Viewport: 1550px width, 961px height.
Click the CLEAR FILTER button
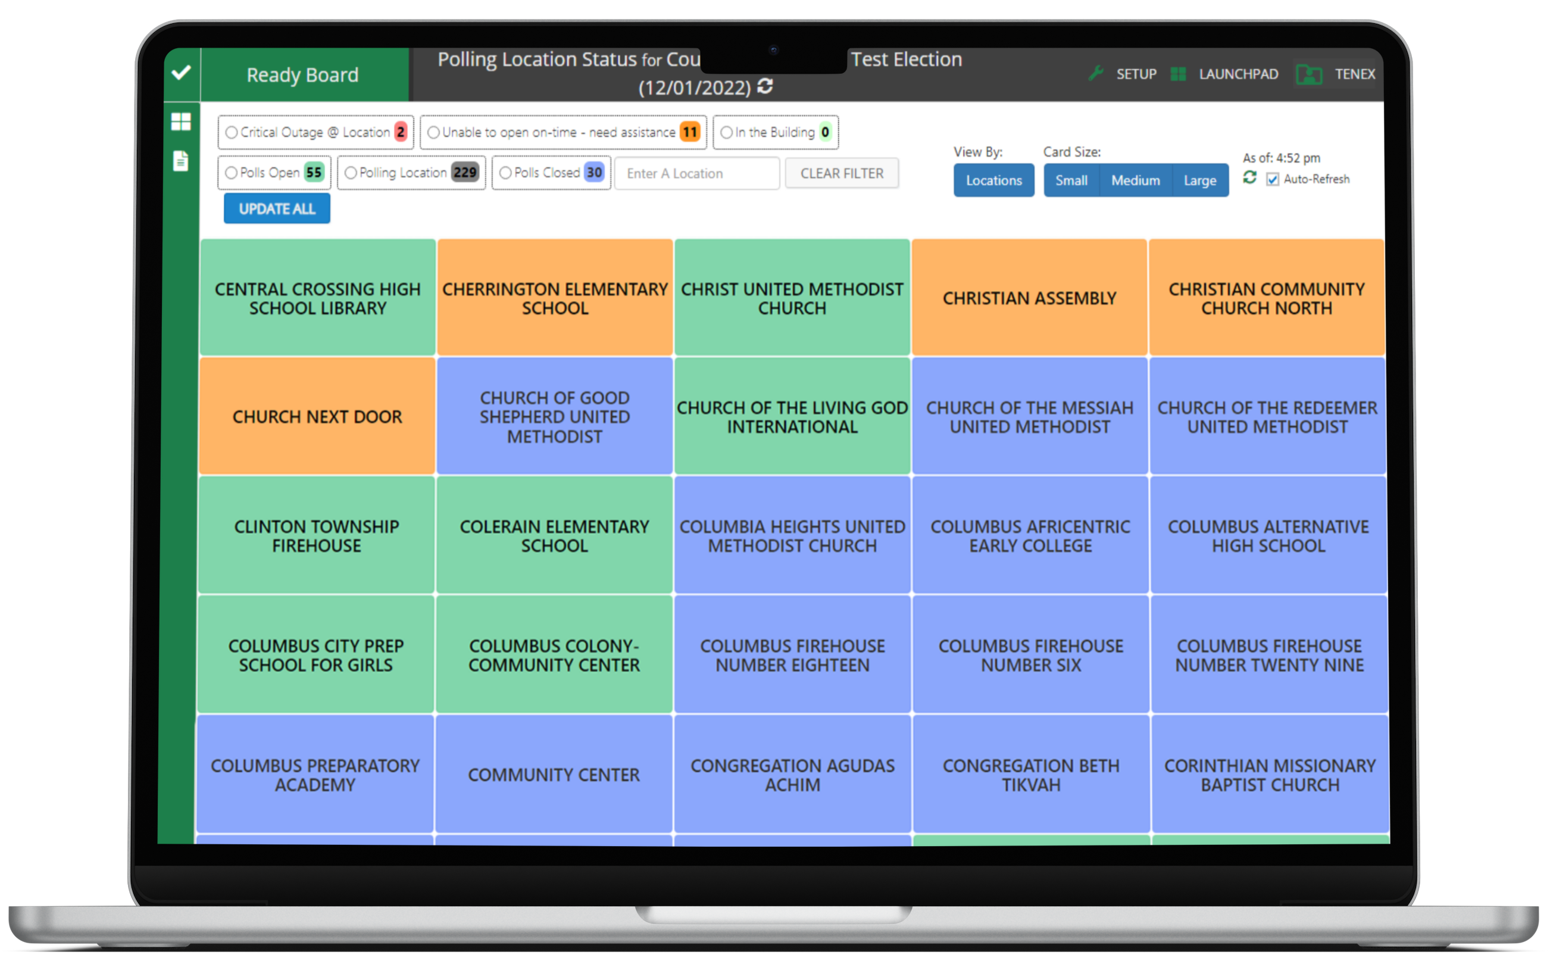click(x=841, y=173)
